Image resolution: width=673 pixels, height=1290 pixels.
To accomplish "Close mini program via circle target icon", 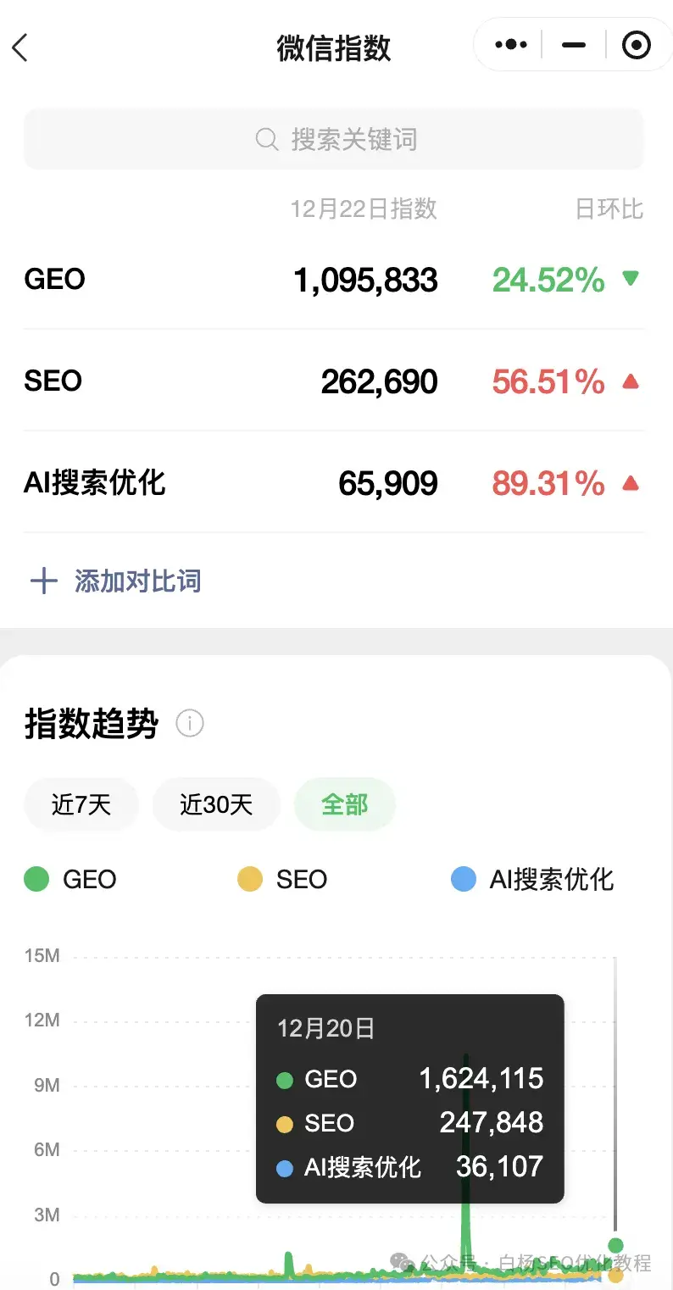I will click(636, 45).
